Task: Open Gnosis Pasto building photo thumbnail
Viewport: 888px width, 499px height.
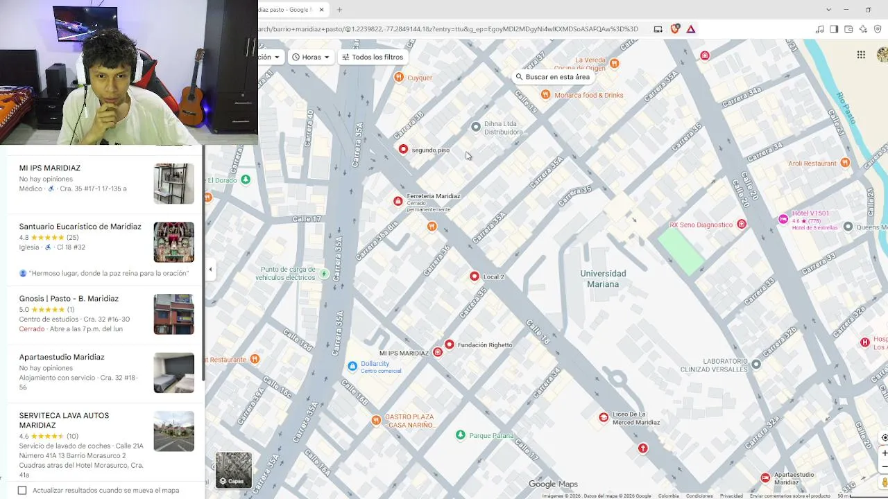Action: pyautogui.click(x=174, y=314)
